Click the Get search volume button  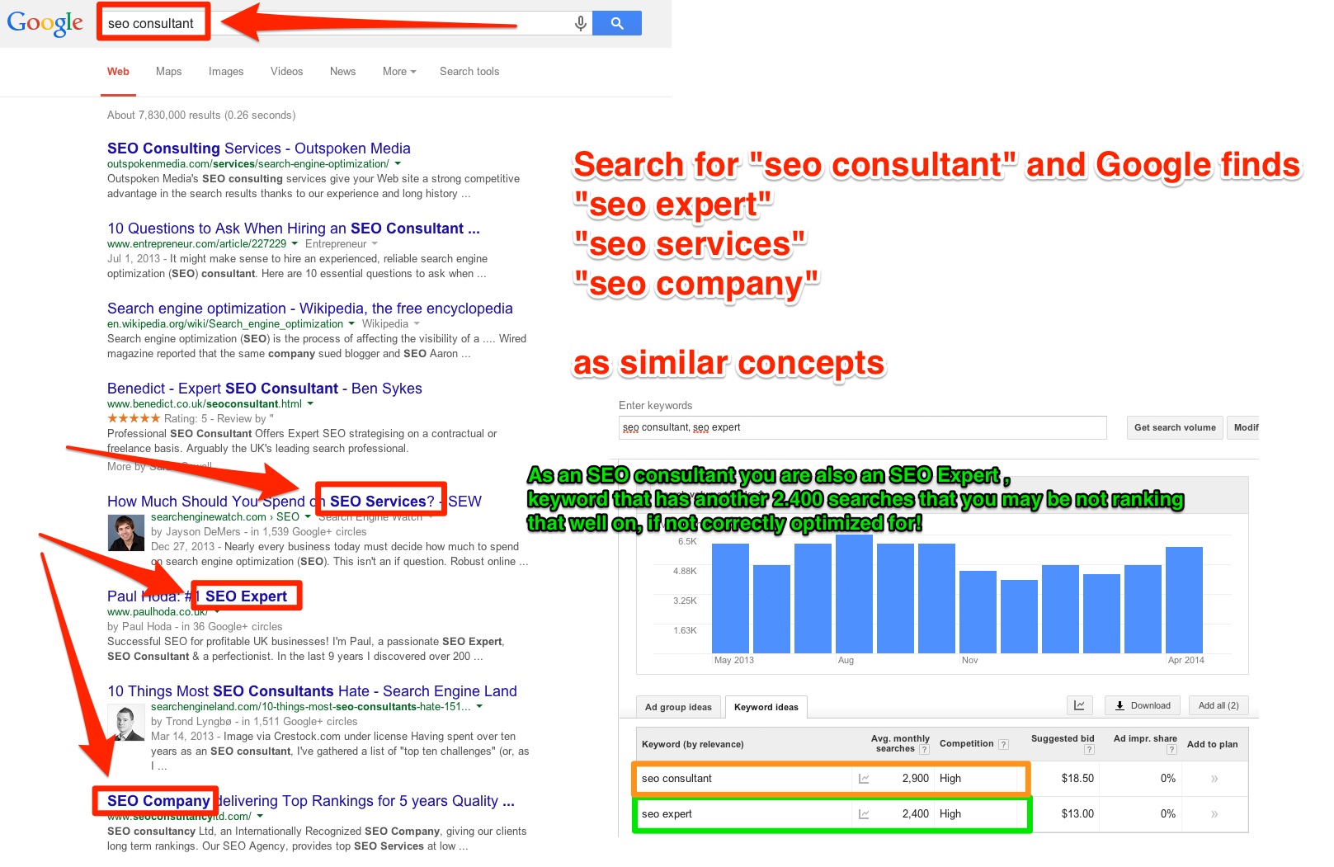[1174, 427]
